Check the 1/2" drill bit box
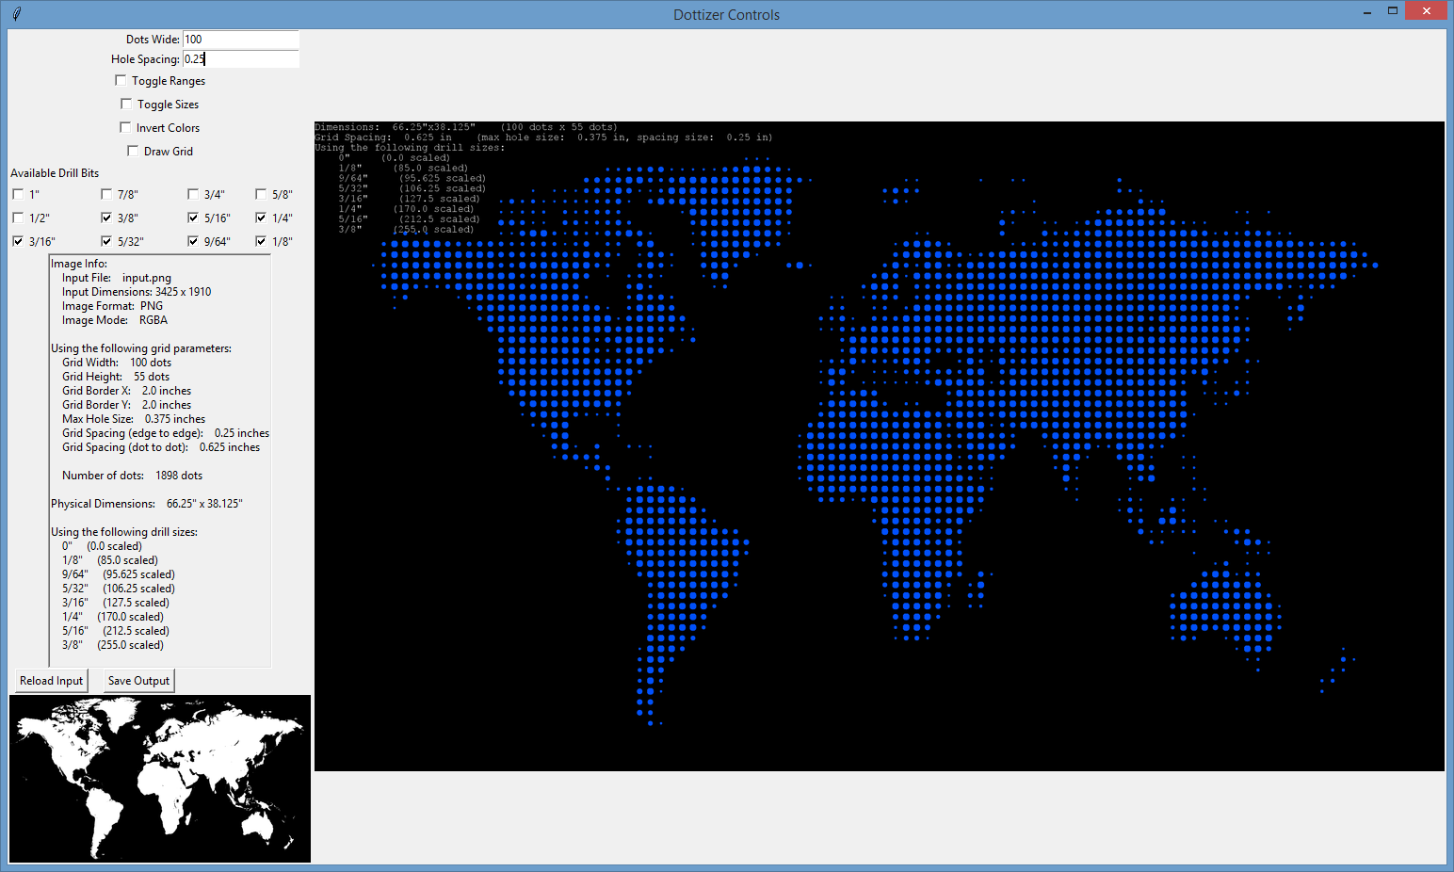The width and height of the screenshot is (1454, 872). tap(18, 218)
